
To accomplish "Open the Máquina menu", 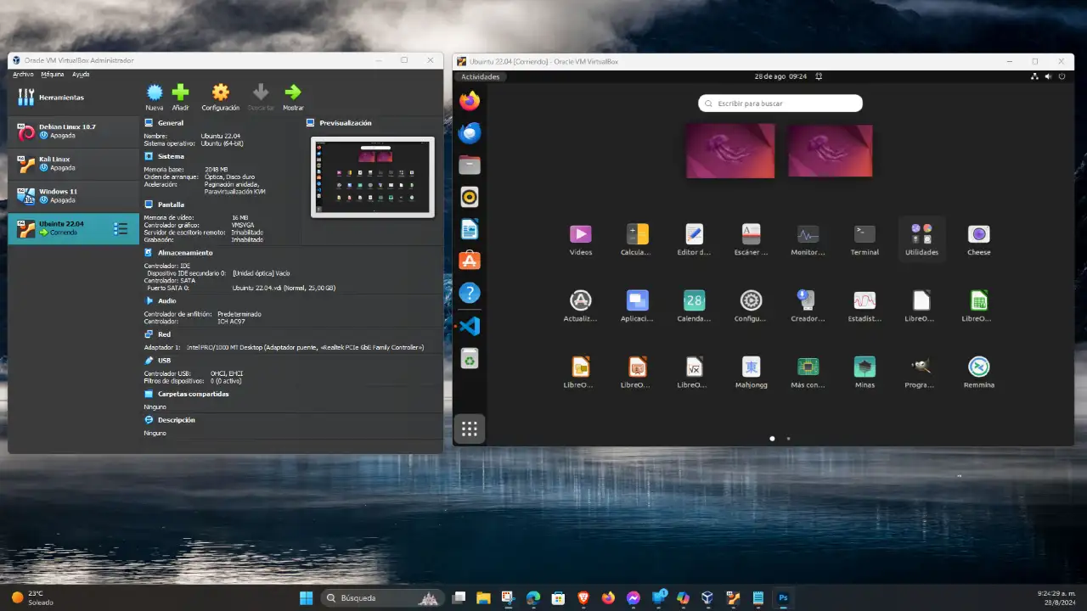I will click(x=52, y=75).
